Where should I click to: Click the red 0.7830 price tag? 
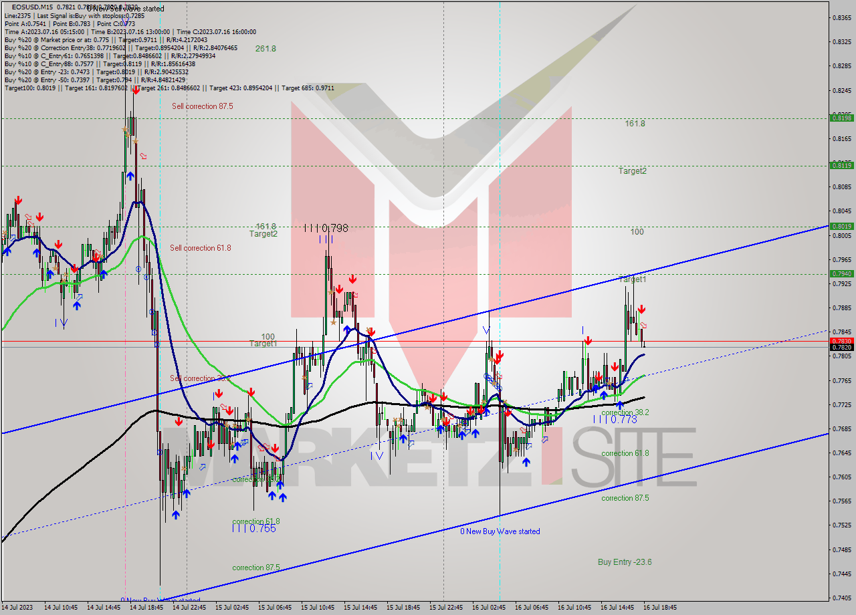[841, 341]
